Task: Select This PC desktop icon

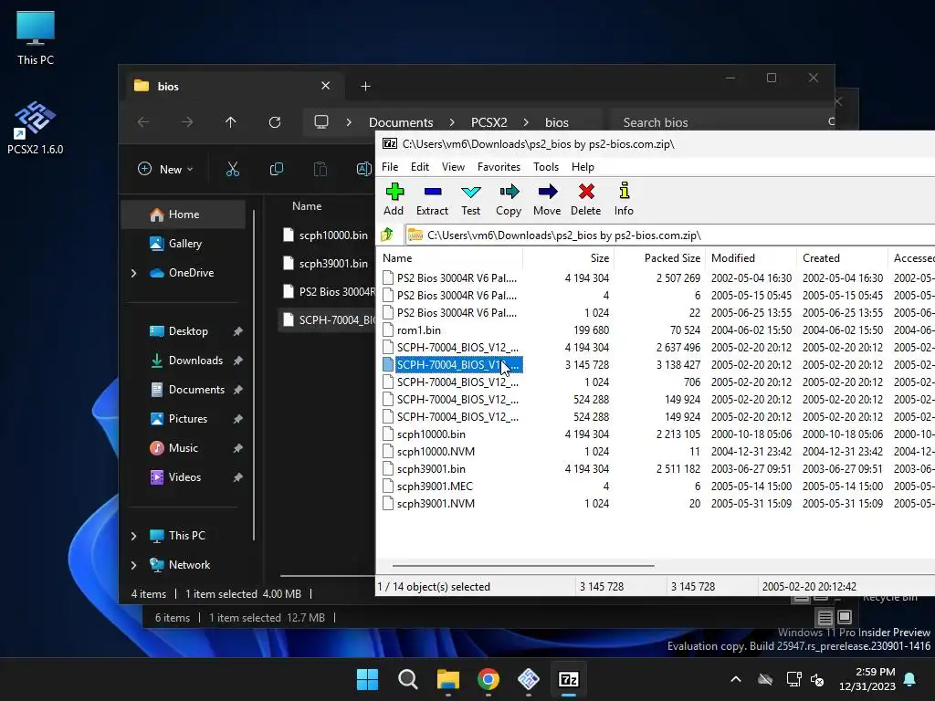Action: click(x=36, y=38)
